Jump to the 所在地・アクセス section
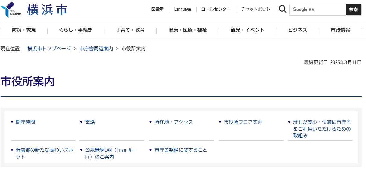 tap(173, 122)
